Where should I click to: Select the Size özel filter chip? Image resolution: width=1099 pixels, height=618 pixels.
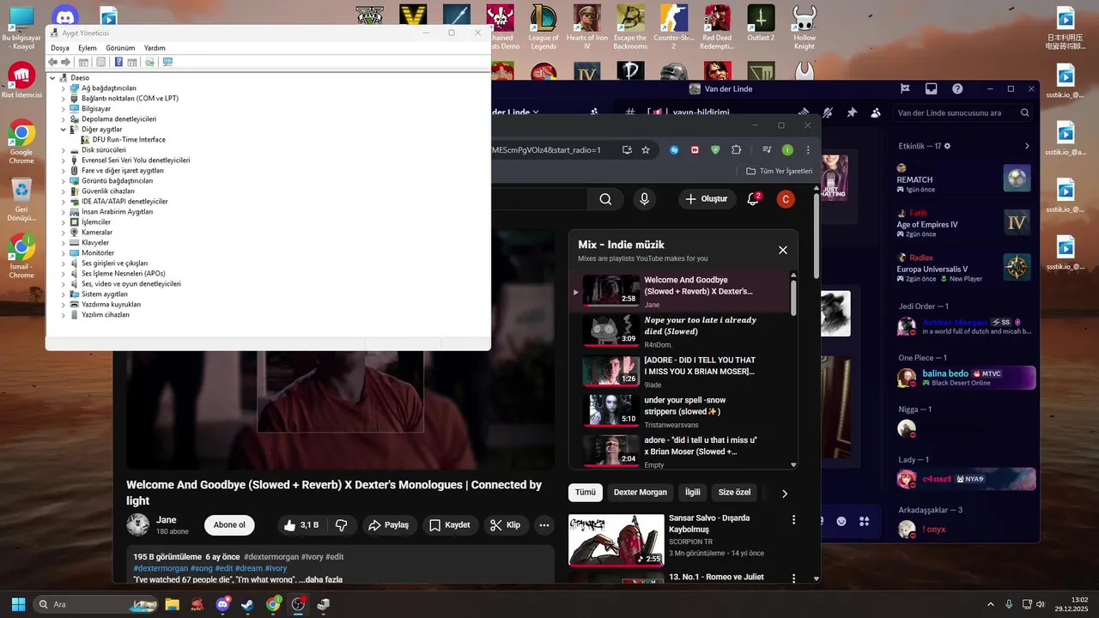734,493
